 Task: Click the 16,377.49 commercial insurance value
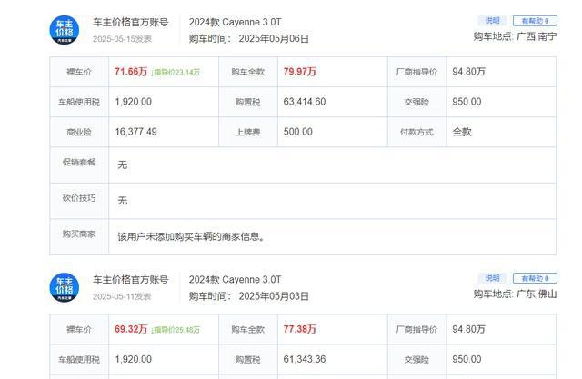coord(135,132)
